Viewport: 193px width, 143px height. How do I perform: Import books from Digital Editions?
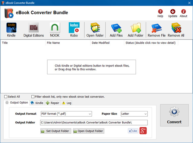[33, 28]
